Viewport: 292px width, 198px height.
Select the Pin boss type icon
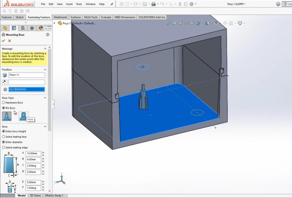pyautogui.click(x=7, y=116)
